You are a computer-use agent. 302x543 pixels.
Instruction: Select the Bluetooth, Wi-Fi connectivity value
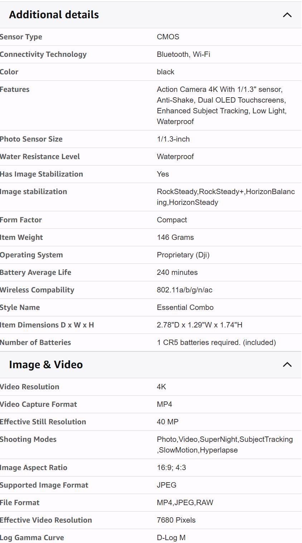[183, 54]
